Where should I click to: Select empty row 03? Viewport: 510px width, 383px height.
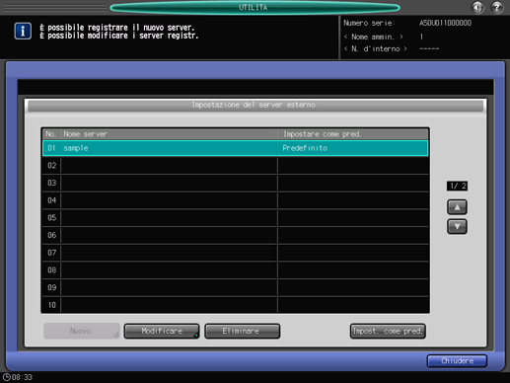[x=235, y=183]
